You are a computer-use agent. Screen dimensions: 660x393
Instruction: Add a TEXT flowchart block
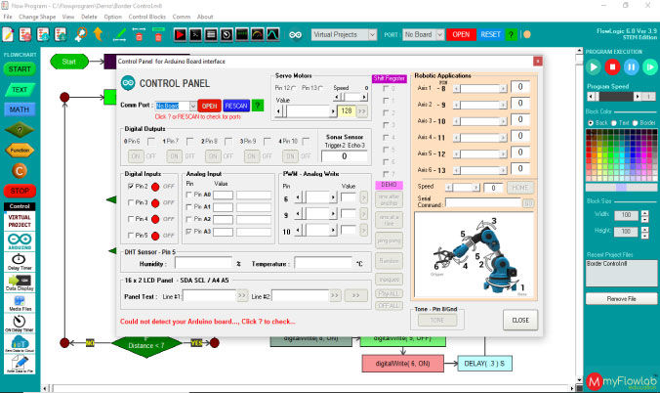(x=20, y=90)
